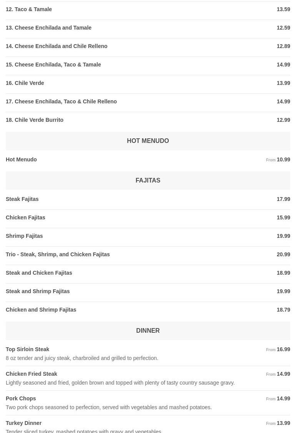Choose Chicken Fajitas from the menu
The image size is (296, 433).
tap(25, 217)
